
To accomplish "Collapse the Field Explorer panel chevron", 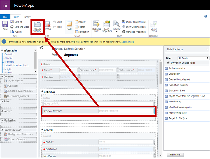I will (x=207, y=49).
